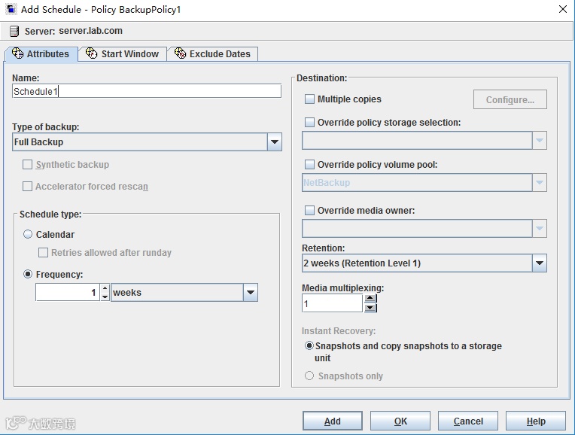Open the Exclude Dates tab
This screenshot has width=575, height=435.
point(214,54)
